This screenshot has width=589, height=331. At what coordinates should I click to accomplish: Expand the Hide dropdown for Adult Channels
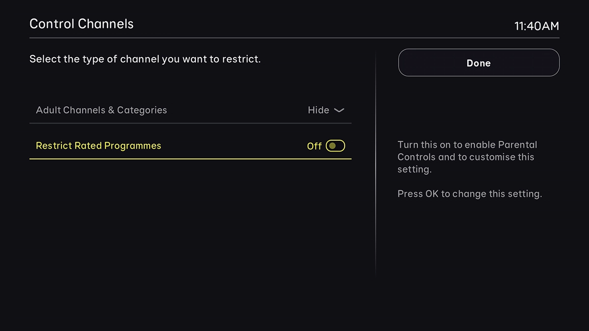[340, 110]
